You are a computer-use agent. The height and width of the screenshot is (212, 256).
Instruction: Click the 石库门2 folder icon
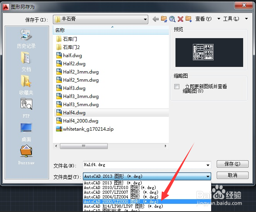(59, 47)
